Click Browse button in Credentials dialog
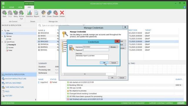Image resolution: width=188 pixels, height=106 pixels. tap(113, 47)
